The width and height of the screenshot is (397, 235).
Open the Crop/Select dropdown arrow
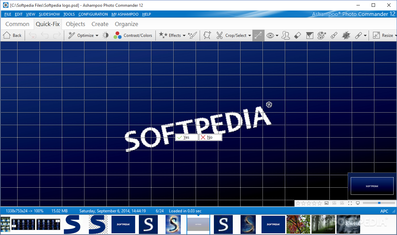coord(250,36)
